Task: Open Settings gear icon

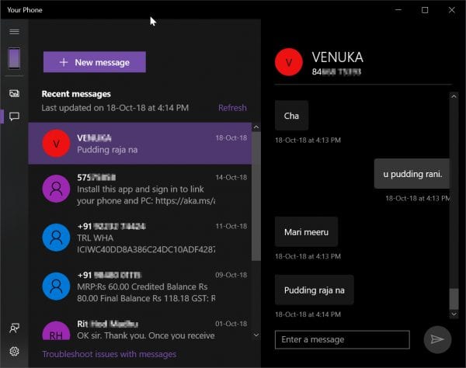Action: point(14,352)
